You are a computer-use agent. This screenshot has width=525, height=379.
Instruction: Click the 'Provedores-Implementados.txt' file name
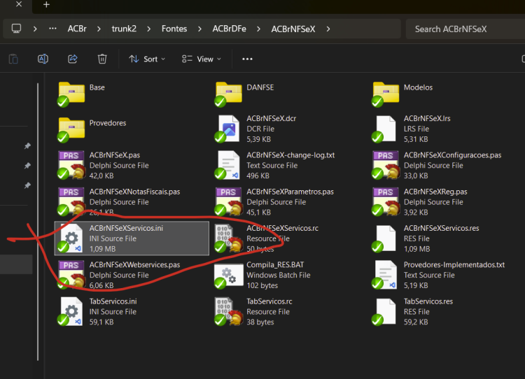tap(454, 264)
